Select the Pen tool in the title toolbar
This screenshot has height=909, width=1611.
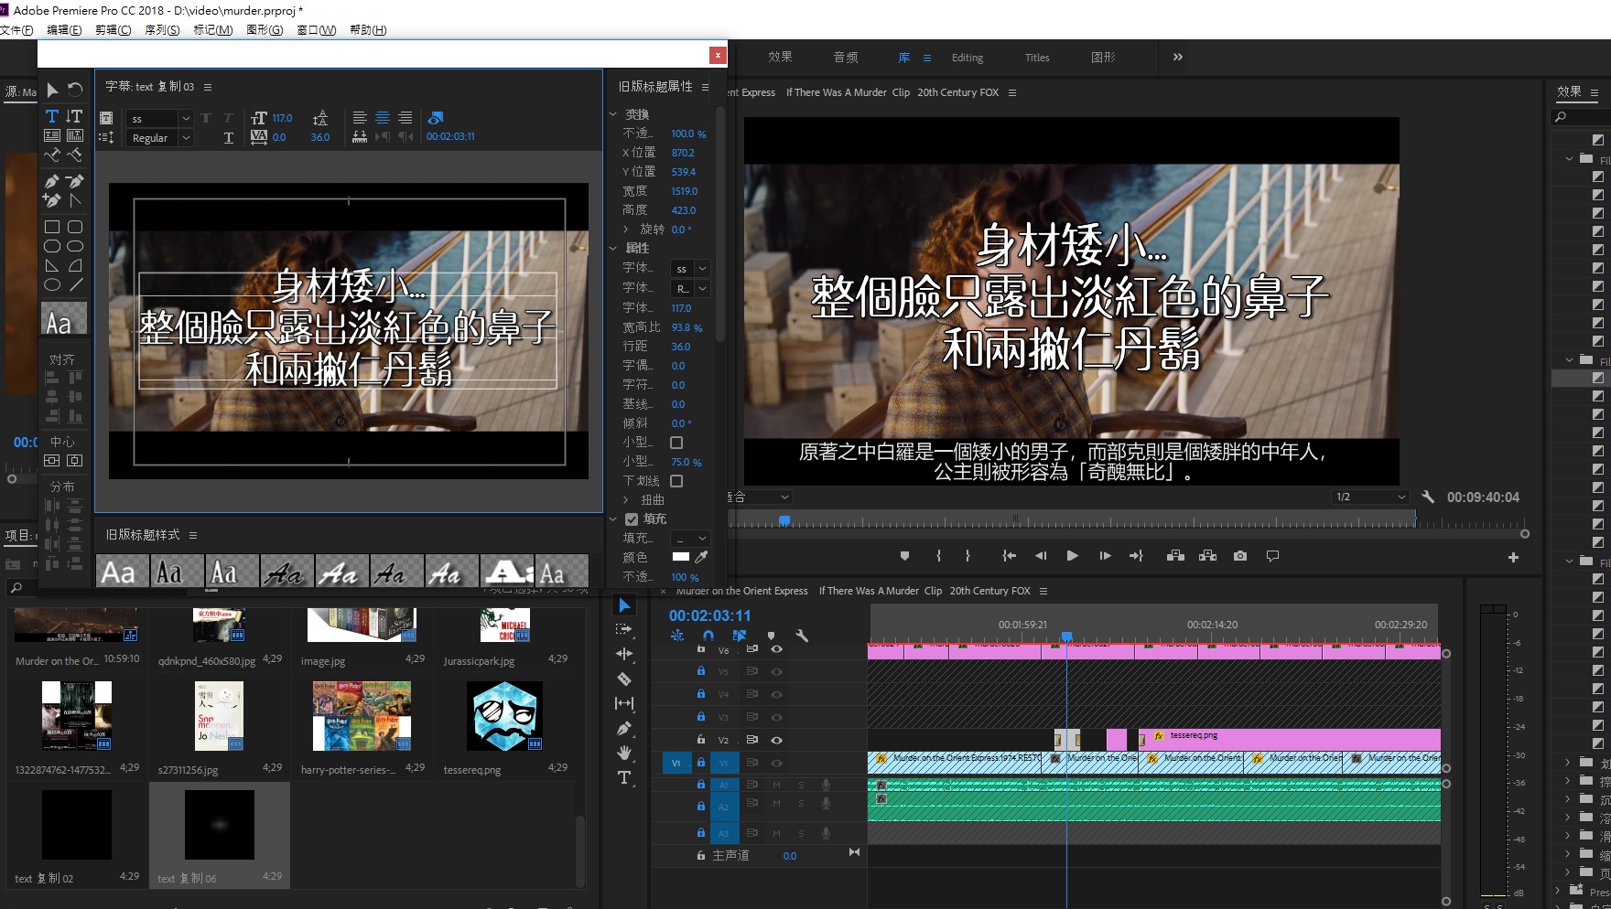(x=52, y=180)
